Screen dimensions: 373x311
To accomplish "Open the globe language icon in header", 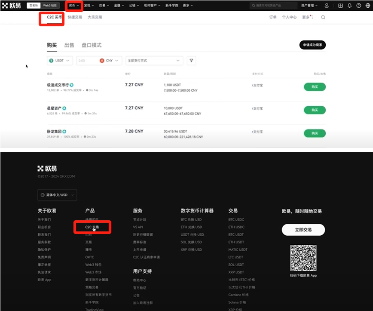I will click(367, 6).
